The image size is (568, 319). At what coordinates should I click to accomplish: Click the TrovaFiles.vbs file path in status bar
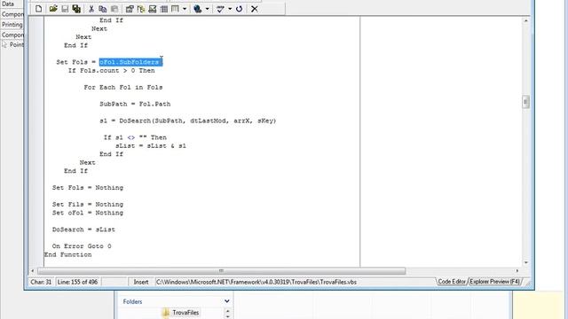click(x=256, y=282)
